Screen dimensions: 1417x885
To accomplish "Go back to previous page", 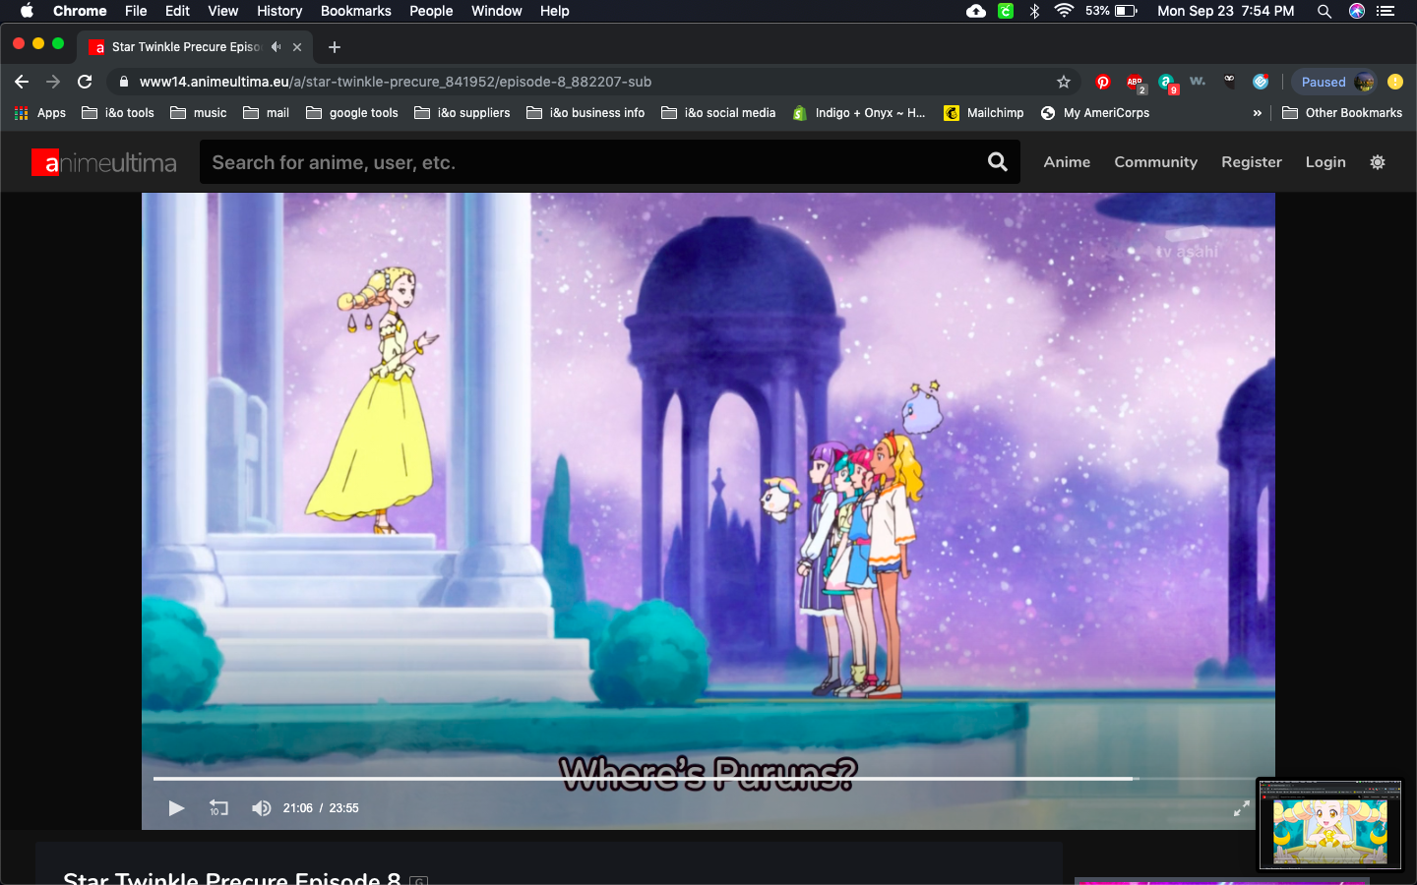I will (22, 82).
